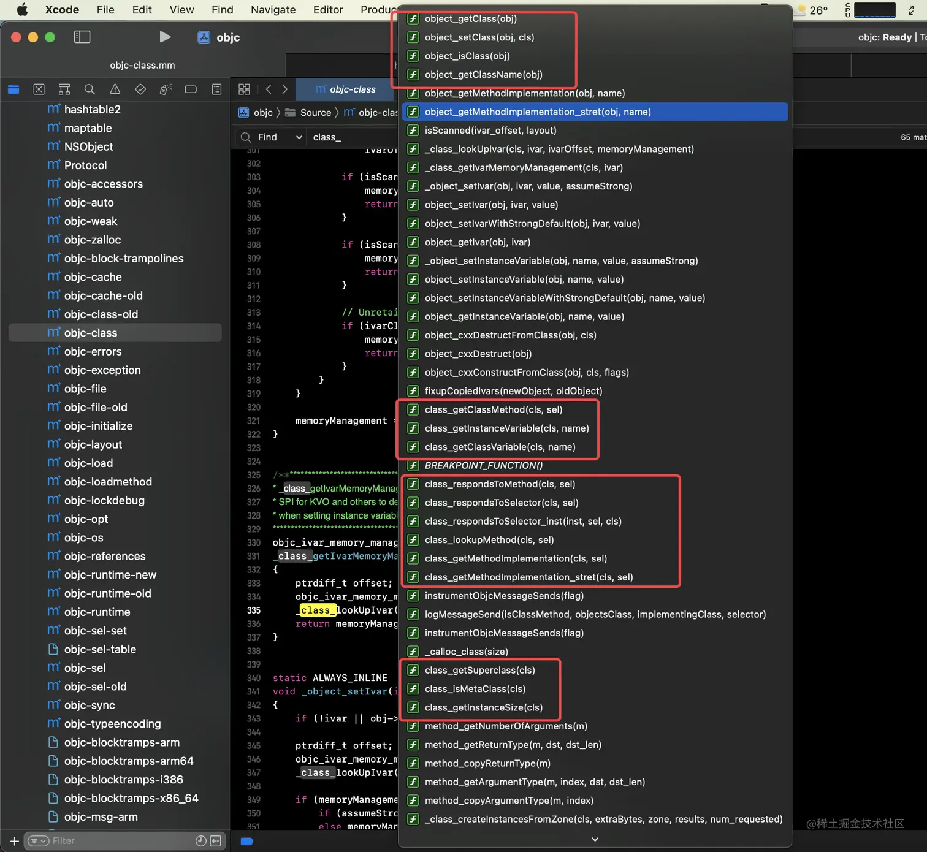Select objc-class file in navigator
The image size is (927, 852).
(115, 333)
